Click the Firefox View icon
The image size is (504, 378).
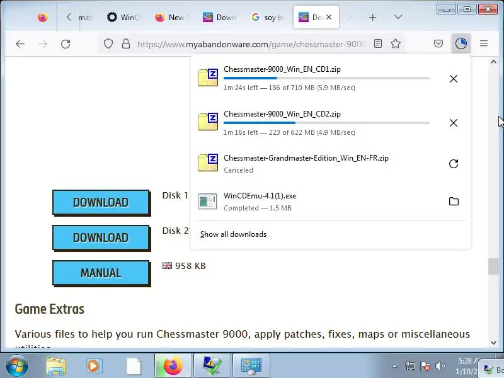42,17
